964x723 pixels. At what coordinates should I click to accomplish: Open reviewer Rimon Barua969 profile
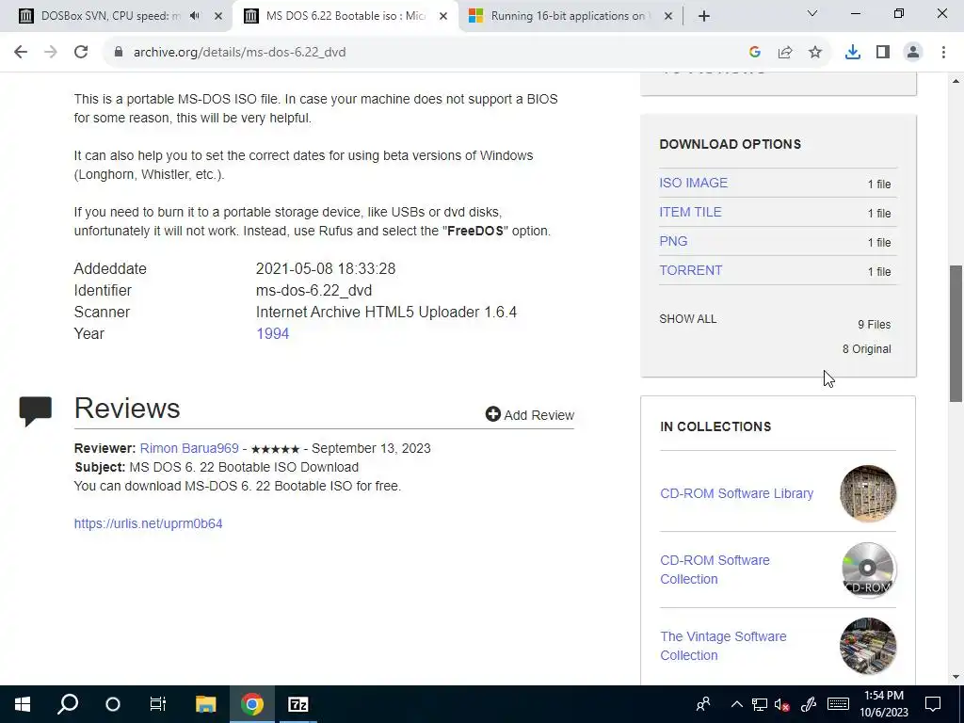[x=189, y=448]
